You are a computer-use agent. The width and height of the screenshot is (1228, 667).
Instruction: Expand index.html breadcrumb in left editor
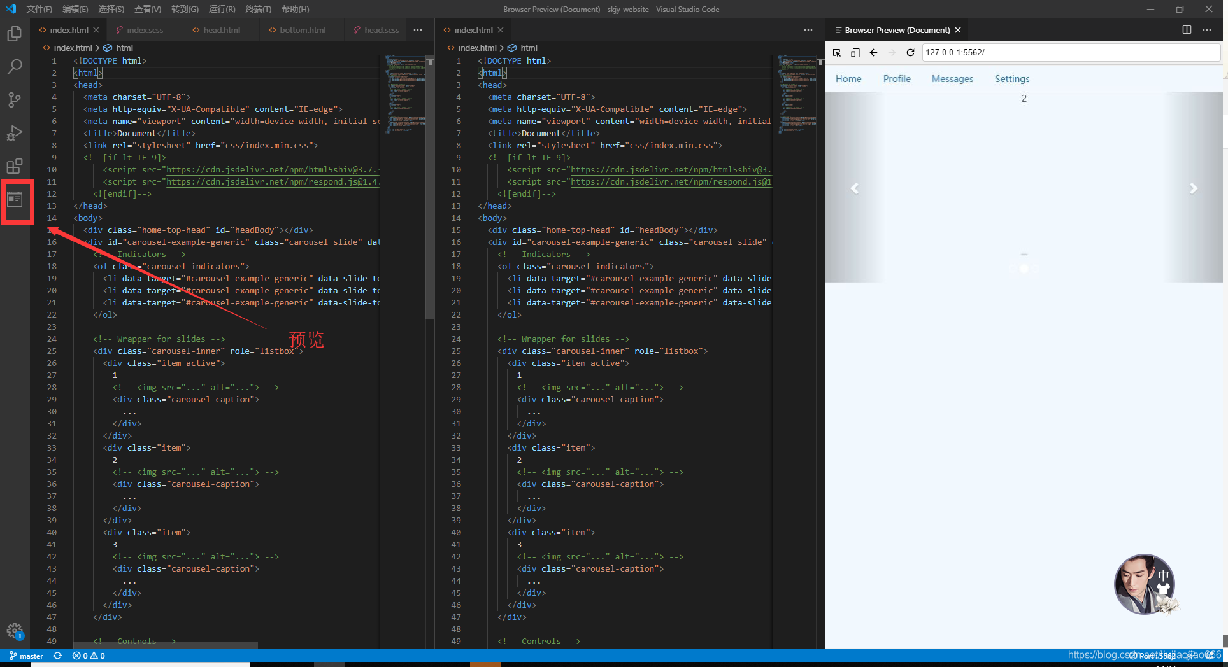[x=73, y=48]
